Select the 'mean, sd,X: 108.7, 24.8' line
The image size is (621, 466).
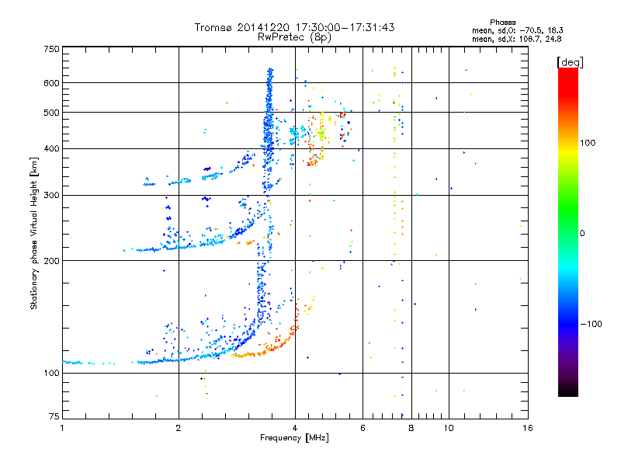[516, 39]
